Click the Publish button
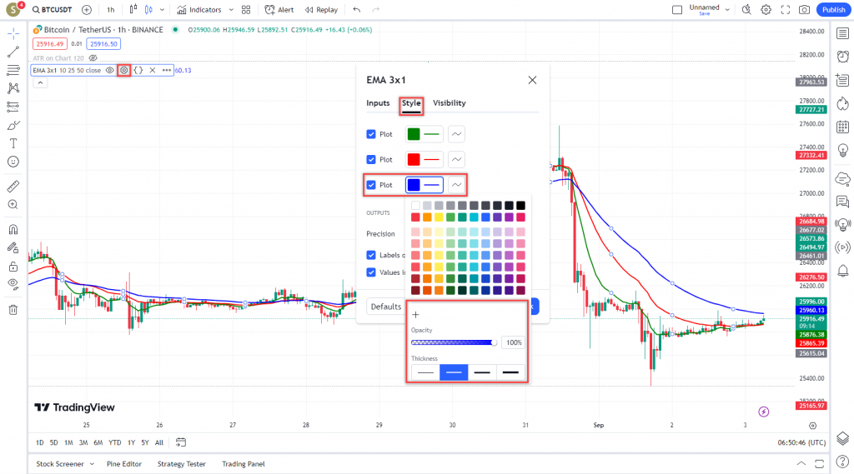Screen dimensions: 854x474 [x=834, y=10]
